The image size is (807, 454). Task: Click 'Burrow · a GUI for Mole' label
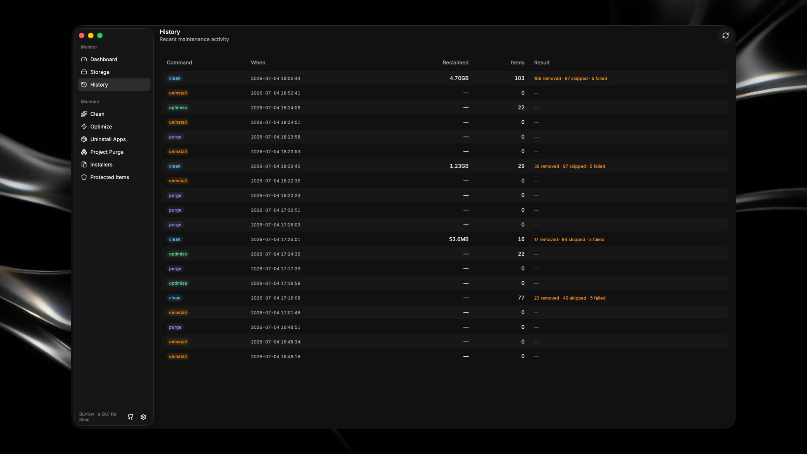click(x=98, y=417)
